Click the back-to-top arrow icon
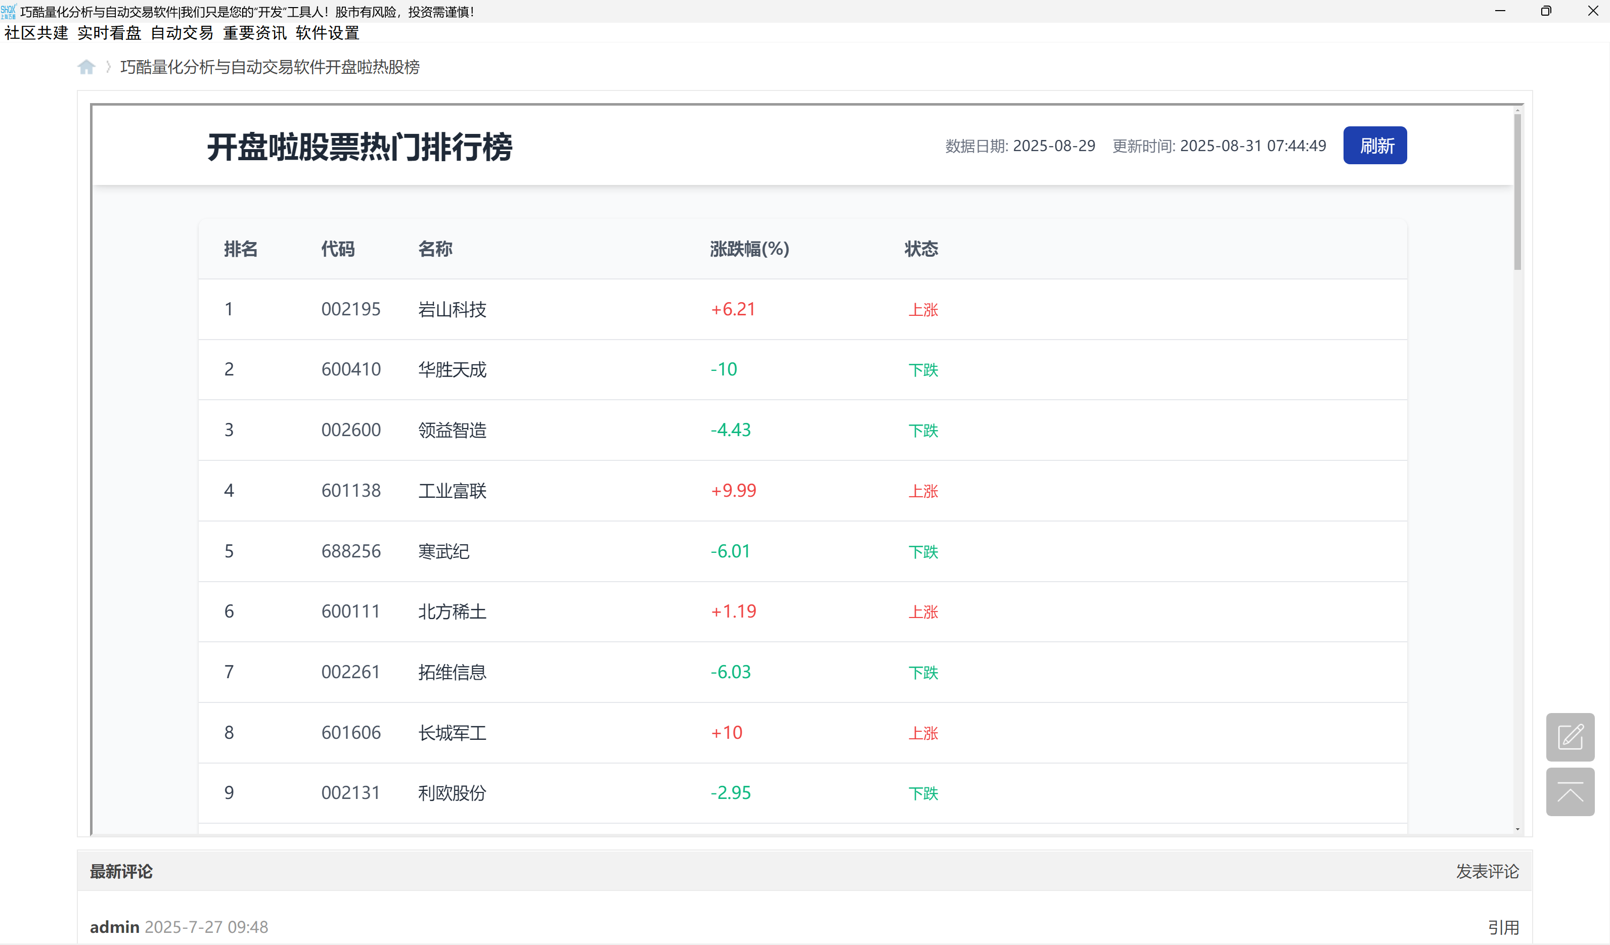The image size is (1610, 945). [x=1570, y=792]
